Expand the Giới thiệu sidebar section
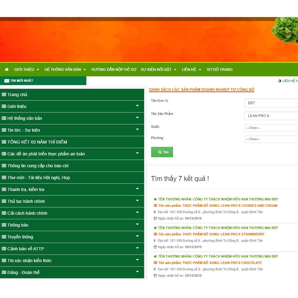298x298 pixels. point(137,106)
